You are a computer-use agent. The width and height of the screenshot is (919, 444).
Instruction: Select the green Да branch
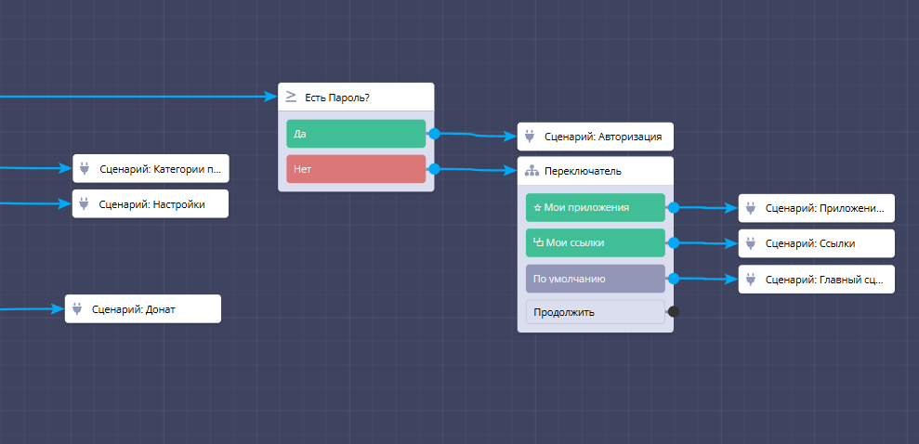tap(355, 134)
